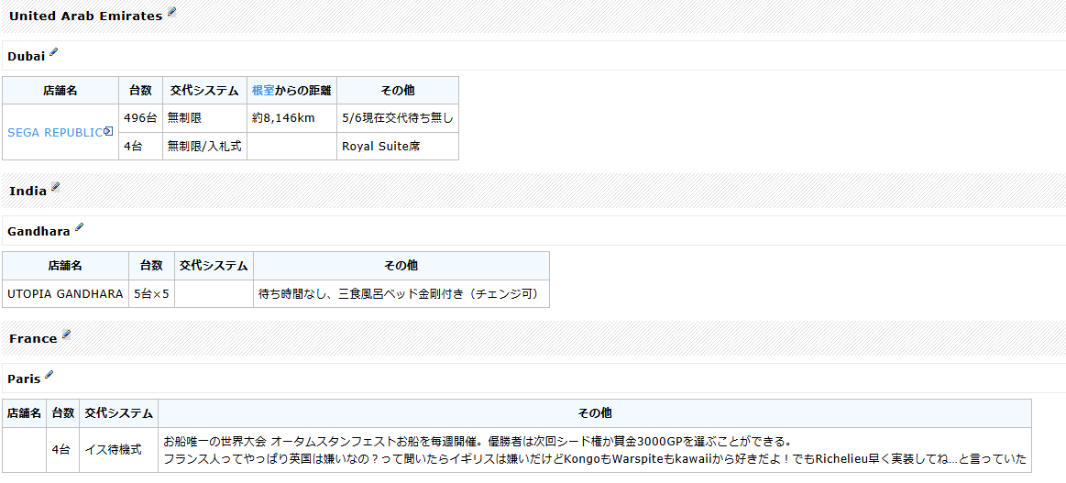Click the 待ち時間なし description cell for Gandhara
This screenshot has width=1066, height=483.
401,294
